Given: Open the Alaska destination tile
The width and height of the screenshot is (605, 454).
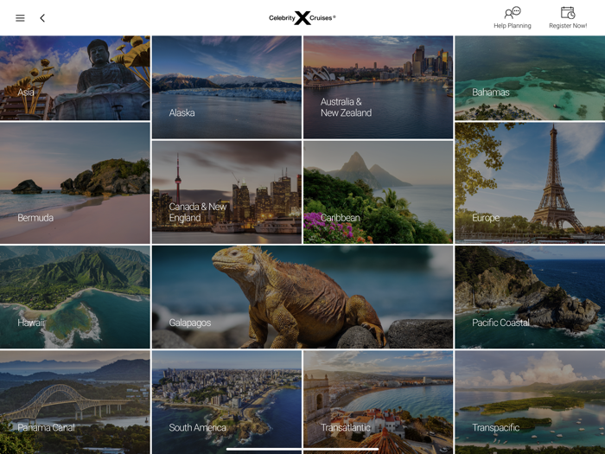Looking at the screenshot, I should tap(226, 87).
